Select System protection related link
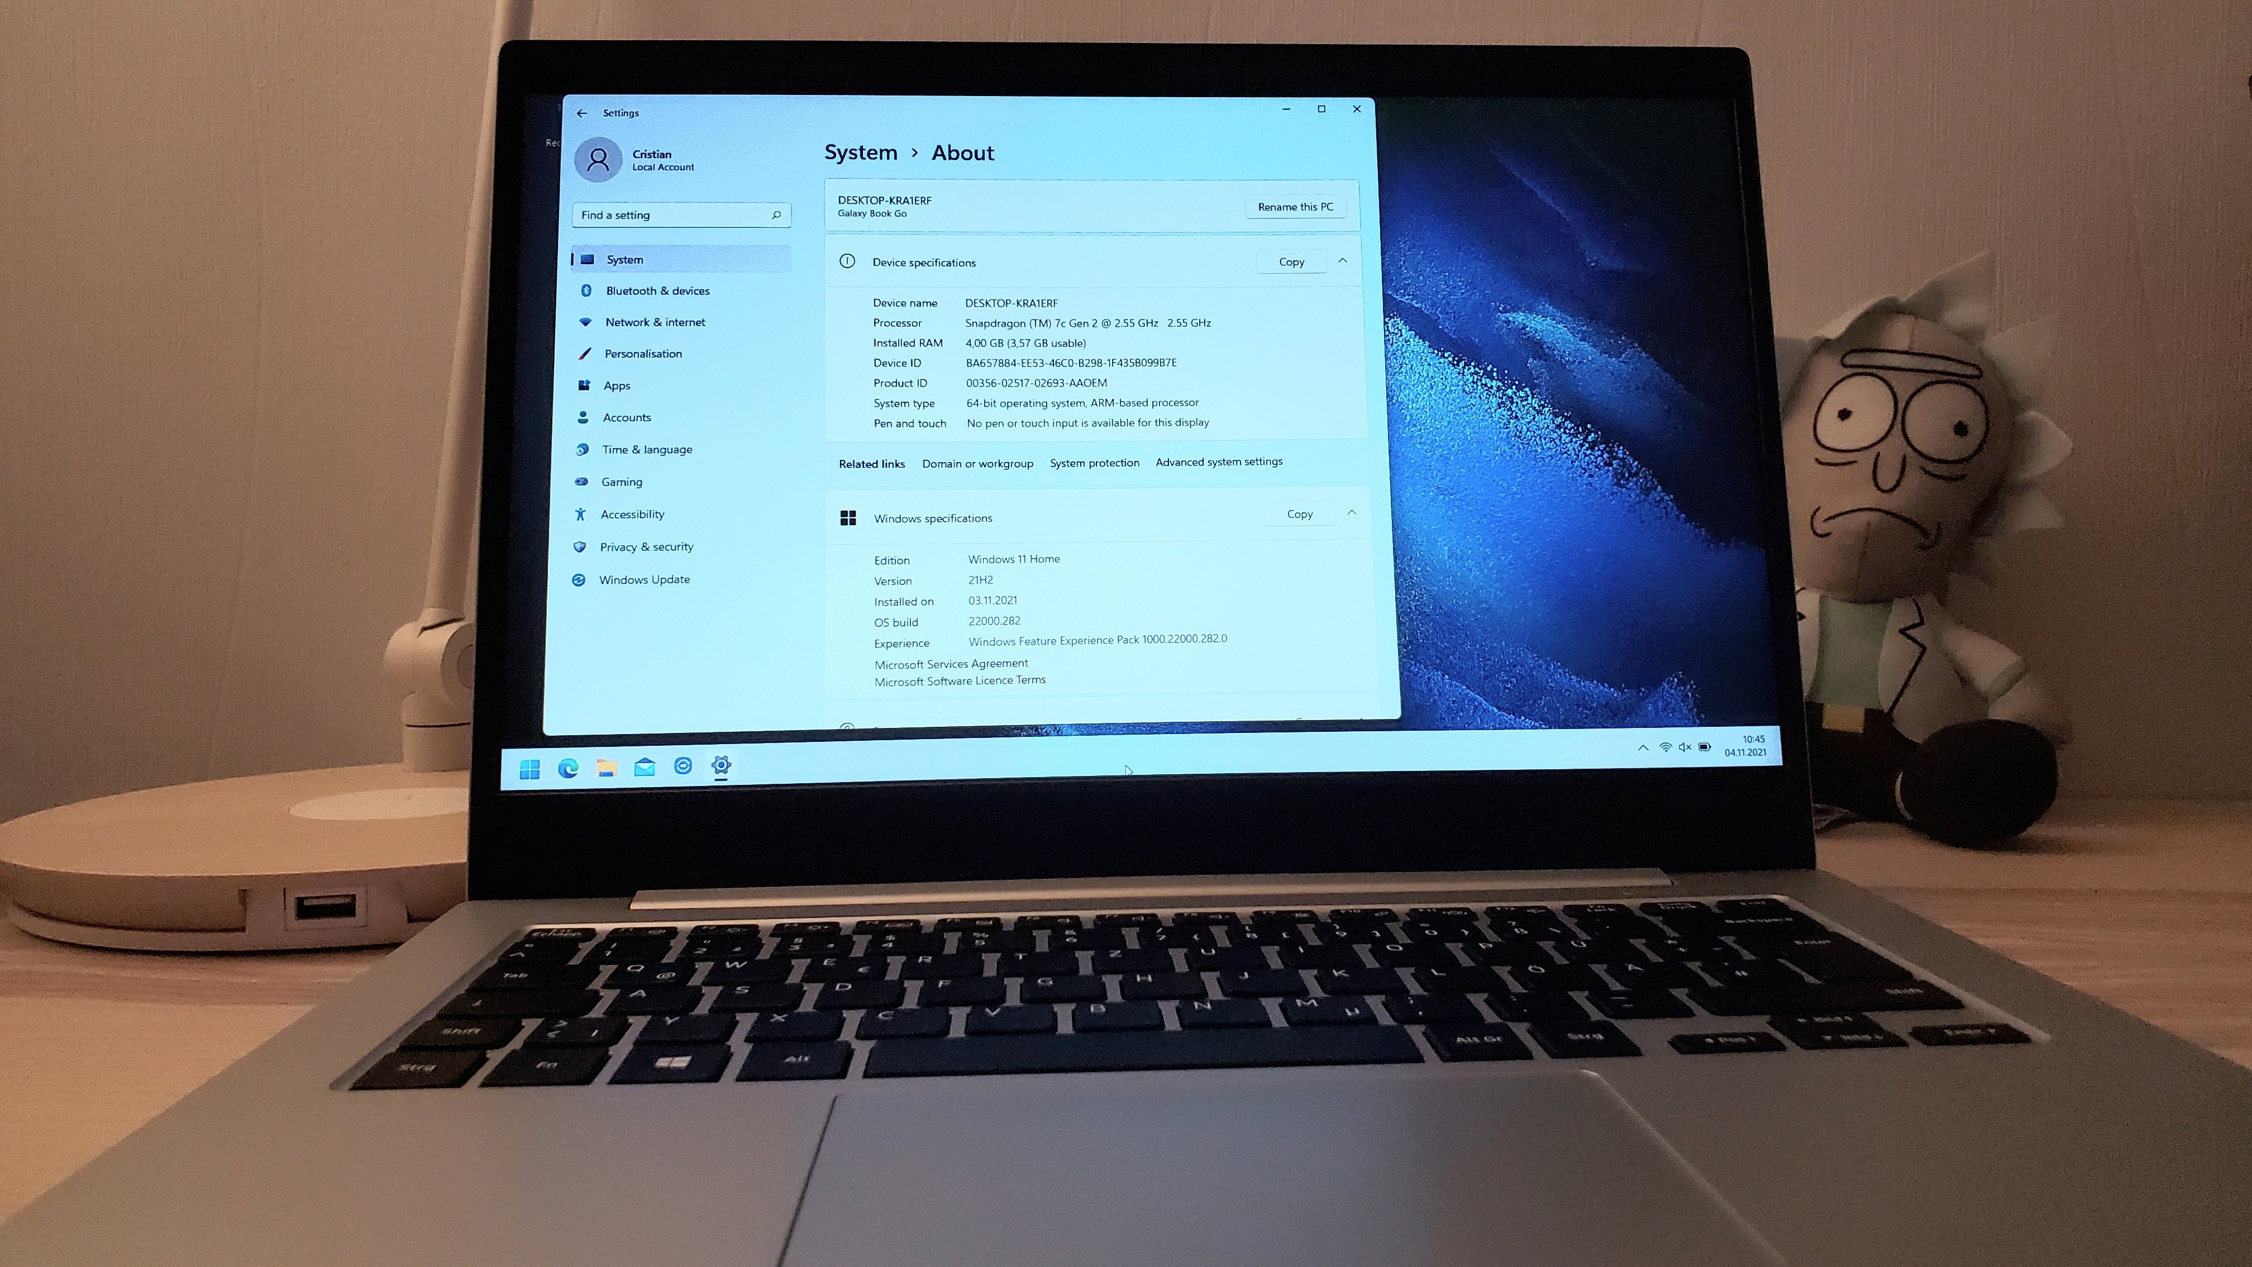 coord(1094,461)
